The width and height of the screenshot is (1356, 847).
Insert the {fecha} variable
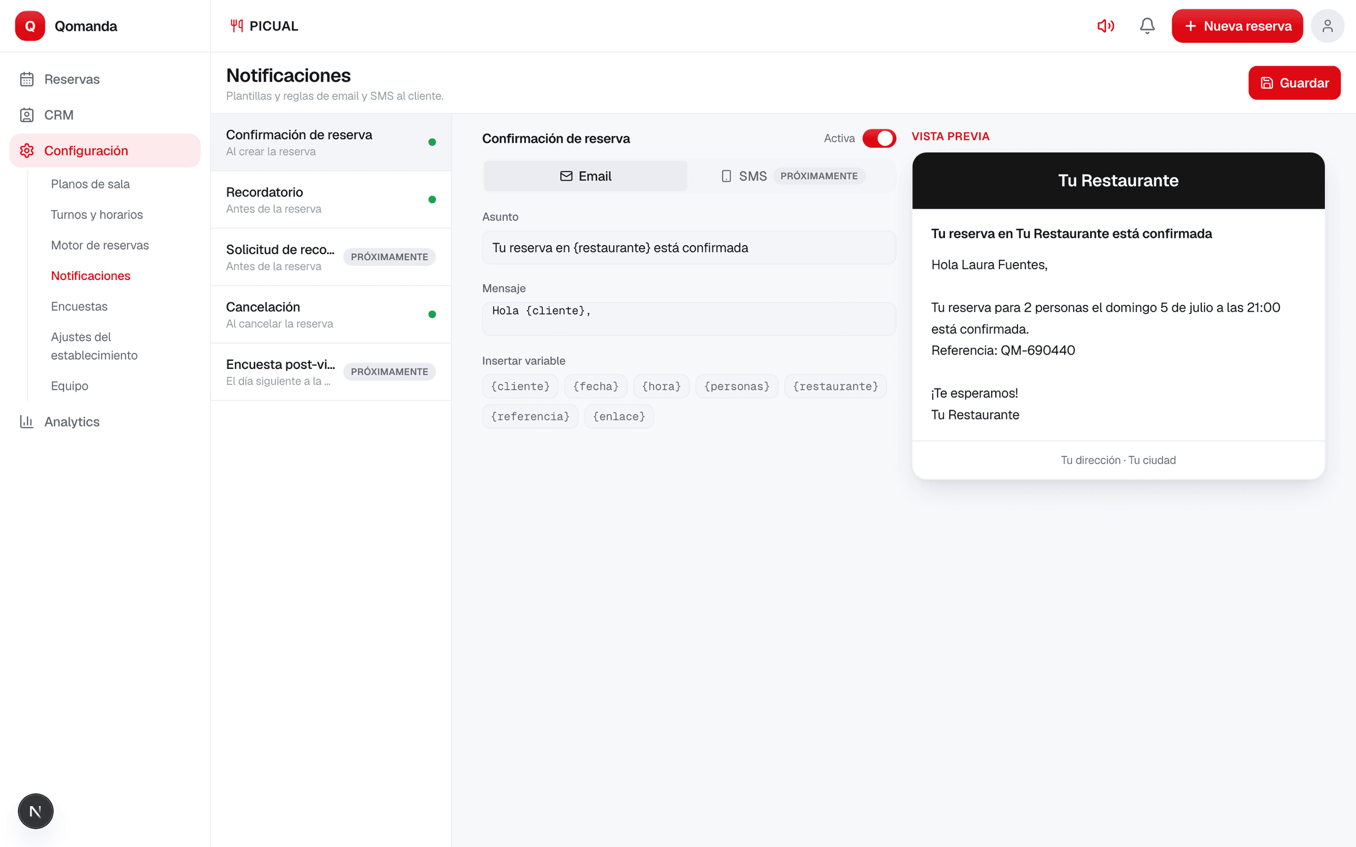pyautogui.click(x=595, y=386)
